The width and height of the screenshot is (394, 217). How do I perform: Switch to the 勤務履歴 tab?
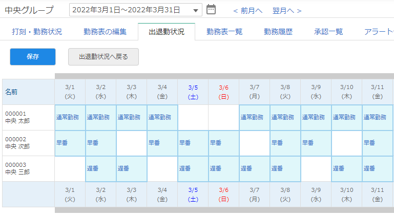point(278,32)
